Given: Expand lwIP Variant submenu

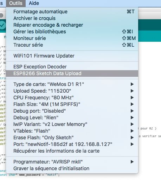Looking at the screenshot, I should (x=72, y=124).
